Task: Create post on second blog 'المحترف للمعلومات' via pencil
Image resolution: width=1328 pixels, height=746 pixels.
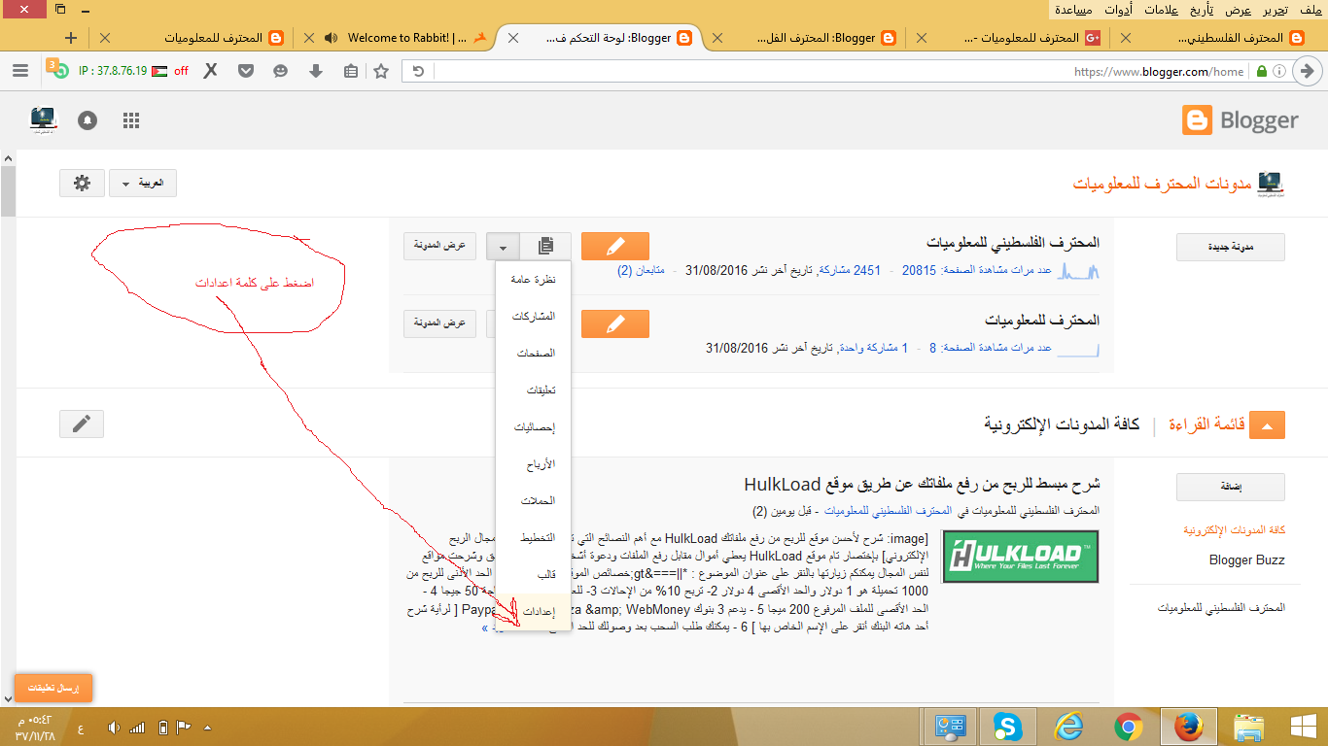Action: (x=614, y=323)
